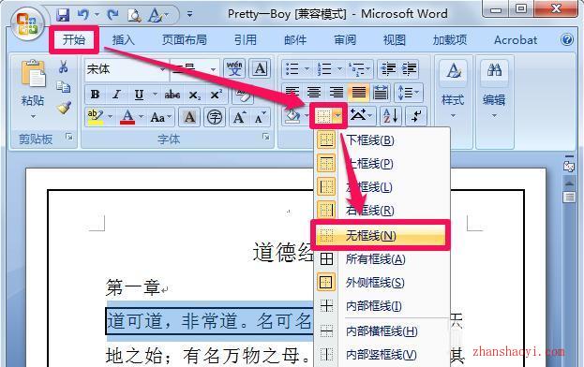Click the Office Button orb
The width and height of the screenshot is (584, 367).
coord(27,23)
